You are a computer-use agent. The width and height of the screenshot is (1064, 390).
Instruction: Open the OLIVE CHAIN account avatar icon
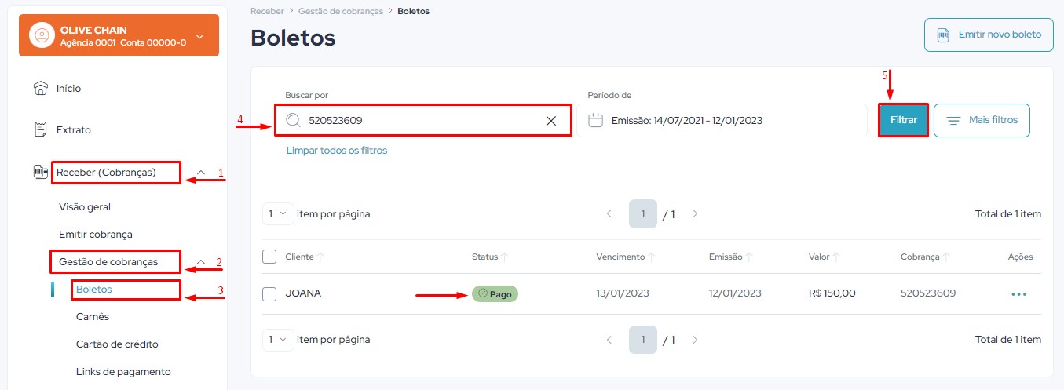42,35
